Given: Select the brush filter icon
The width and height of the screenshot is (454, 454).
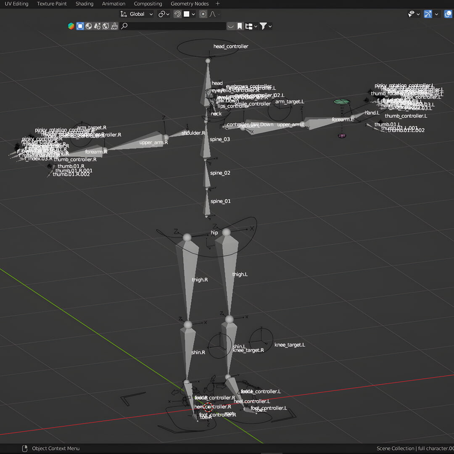Looking at the screenshot, I should click(x=114, y=26).
